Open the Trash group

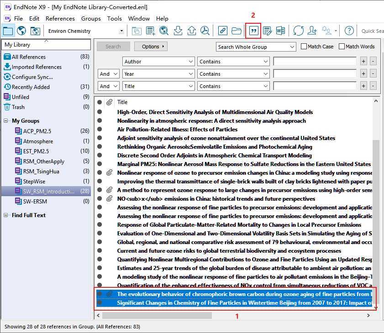pos(46,107)
